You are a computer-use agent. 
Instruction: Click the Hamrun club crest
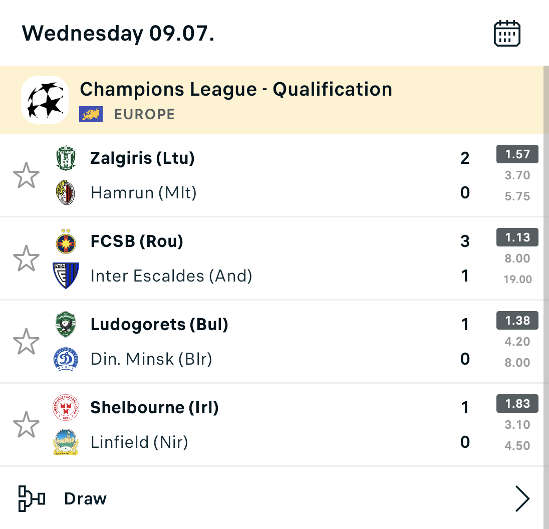(x=66, y=193)
